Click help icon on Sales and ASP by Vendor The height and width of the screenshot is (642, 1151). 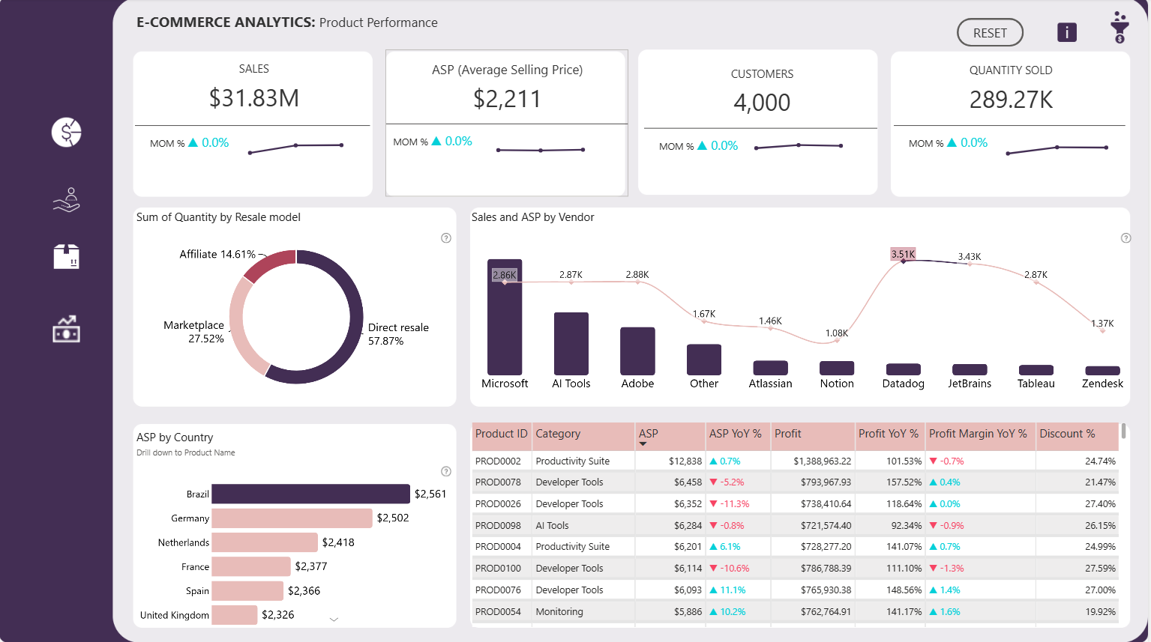pyautogui.click(x=1125, y=238)
